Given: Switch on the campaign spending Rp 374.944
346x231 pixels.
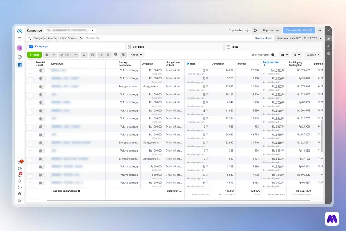Looking at the screenshot, I should click(x=42, y=87).
